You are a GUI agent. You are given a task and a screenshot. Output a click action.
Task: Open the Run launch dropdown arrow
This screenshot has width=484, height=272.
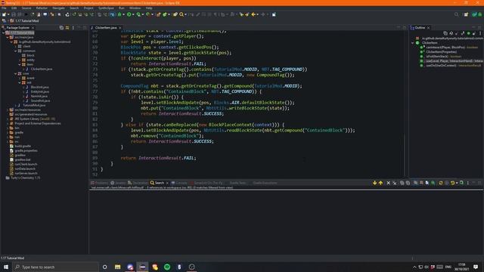tap(133, 14)
